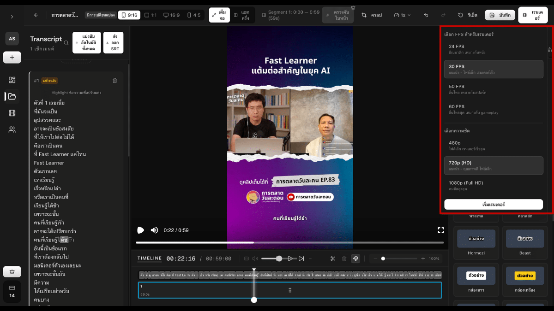
Task: Switch to the 1:1 aspect ratio tab
Action: (151, 15)
